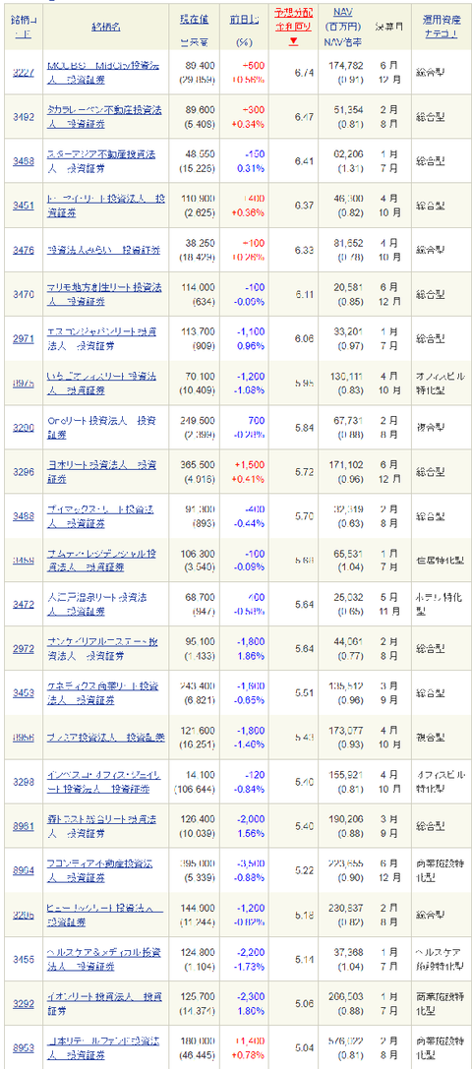Open マリモ地方創生リート投資法人 name link
Screen dimensions: 472x1069
click(x=103, y=294)
